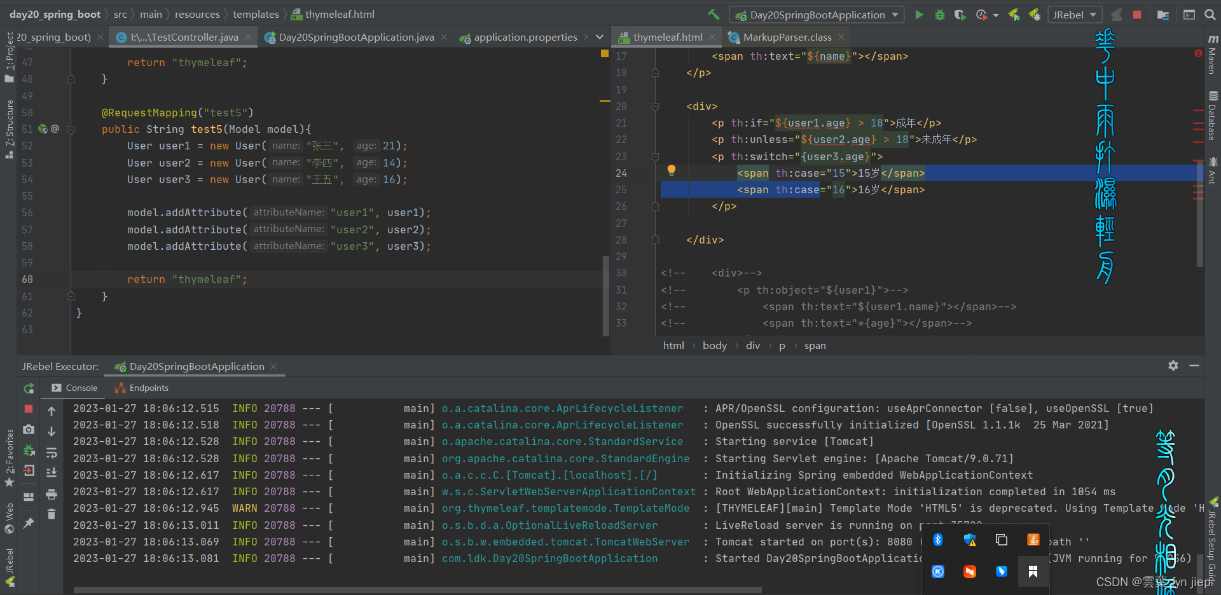
Task: Click the Java tray icon in popup
Action: point(1033,540)
